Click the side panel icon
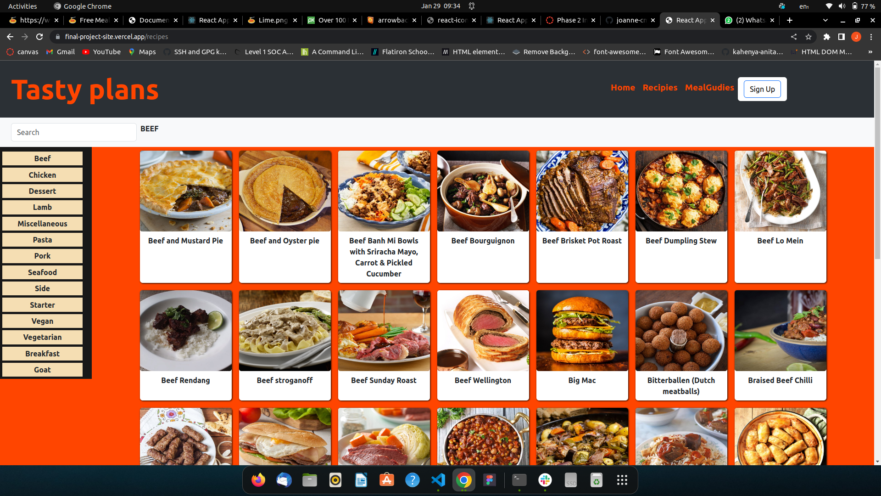881x496 pixels. click(841, 37)
